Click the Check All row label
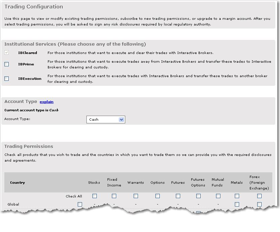280x232 pixels. click(x=74, y=196)
